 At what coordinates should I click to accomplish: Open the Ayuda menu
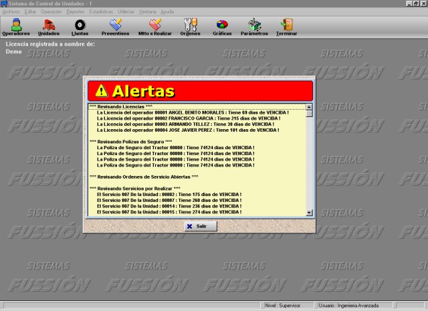coord(167,12)
